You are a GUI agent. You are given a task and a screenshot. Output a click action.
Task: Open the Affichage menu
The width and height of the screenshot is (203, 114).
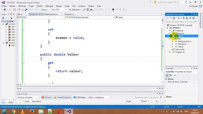22,6
